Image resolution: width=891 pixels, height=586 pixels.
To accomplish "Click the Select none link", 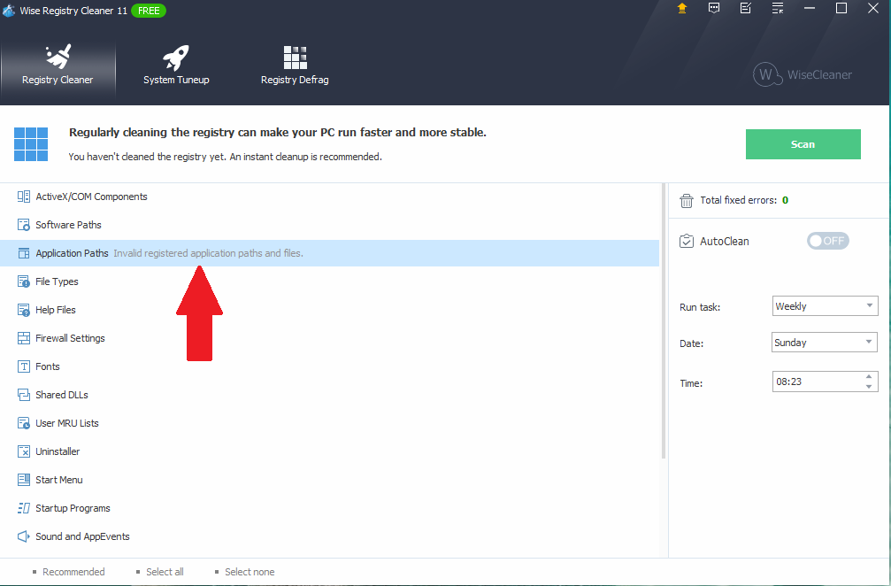I will pos(250,572).
